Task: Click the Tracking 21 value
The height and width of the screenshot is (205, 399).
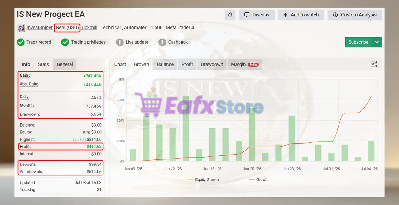Action: [x=99, y=190]
